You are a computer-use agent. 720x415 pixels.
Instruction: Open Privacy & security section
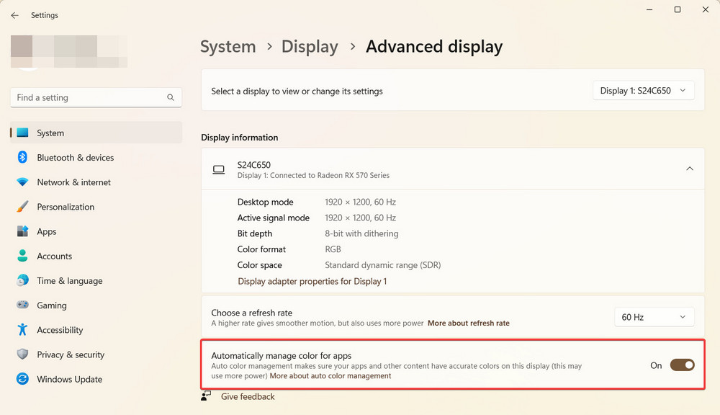[x=71, y=354]
